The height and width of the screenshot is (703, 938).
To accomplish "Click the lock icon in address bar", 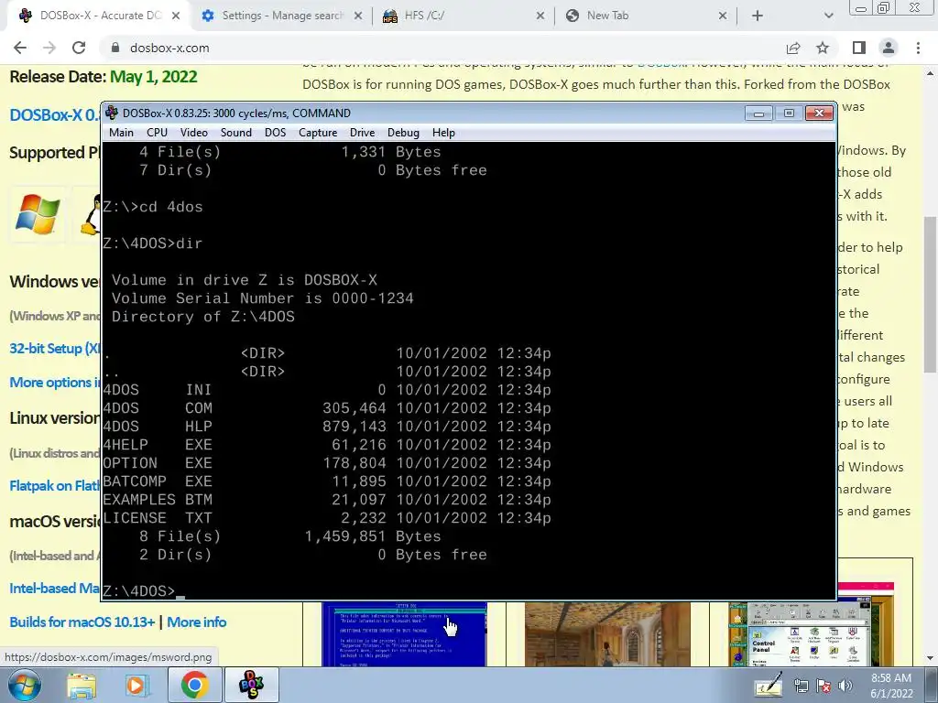I will click(115, 48).
